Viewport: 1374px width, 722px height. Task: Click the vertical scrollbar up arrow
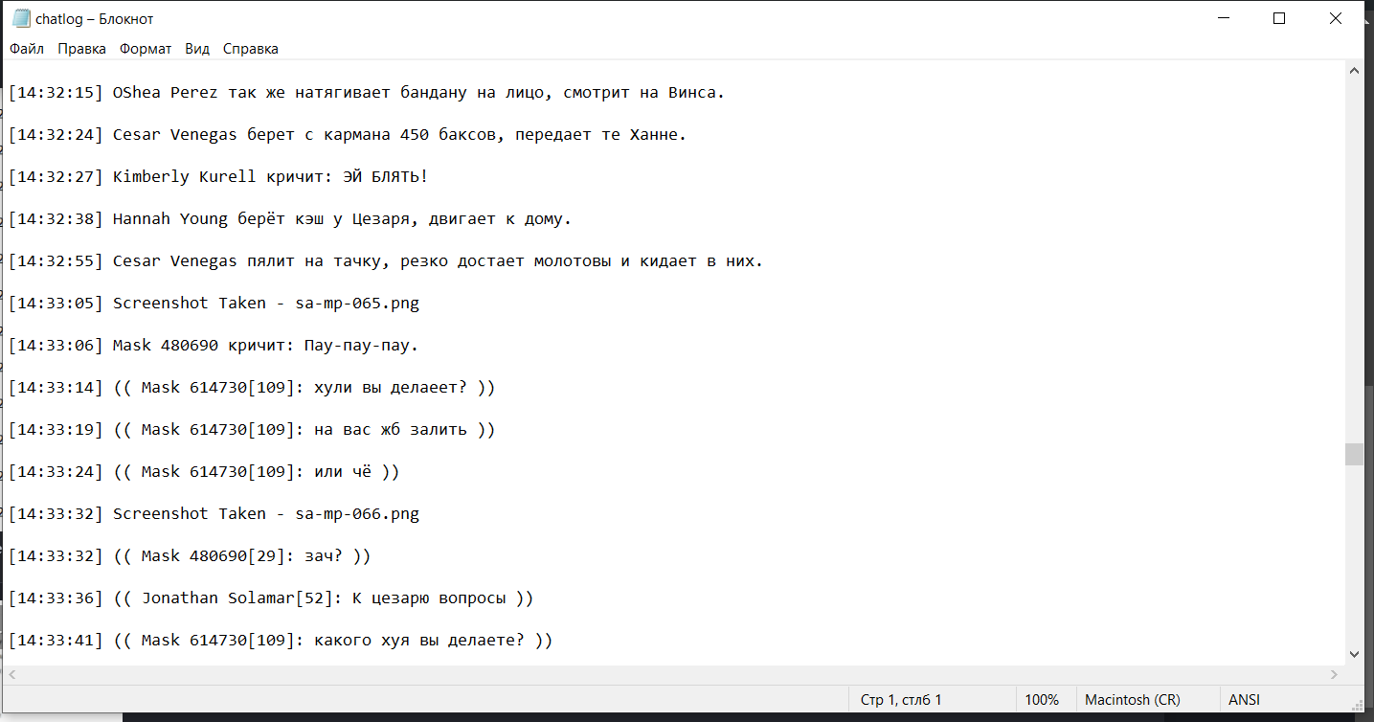coord(1354,71)
